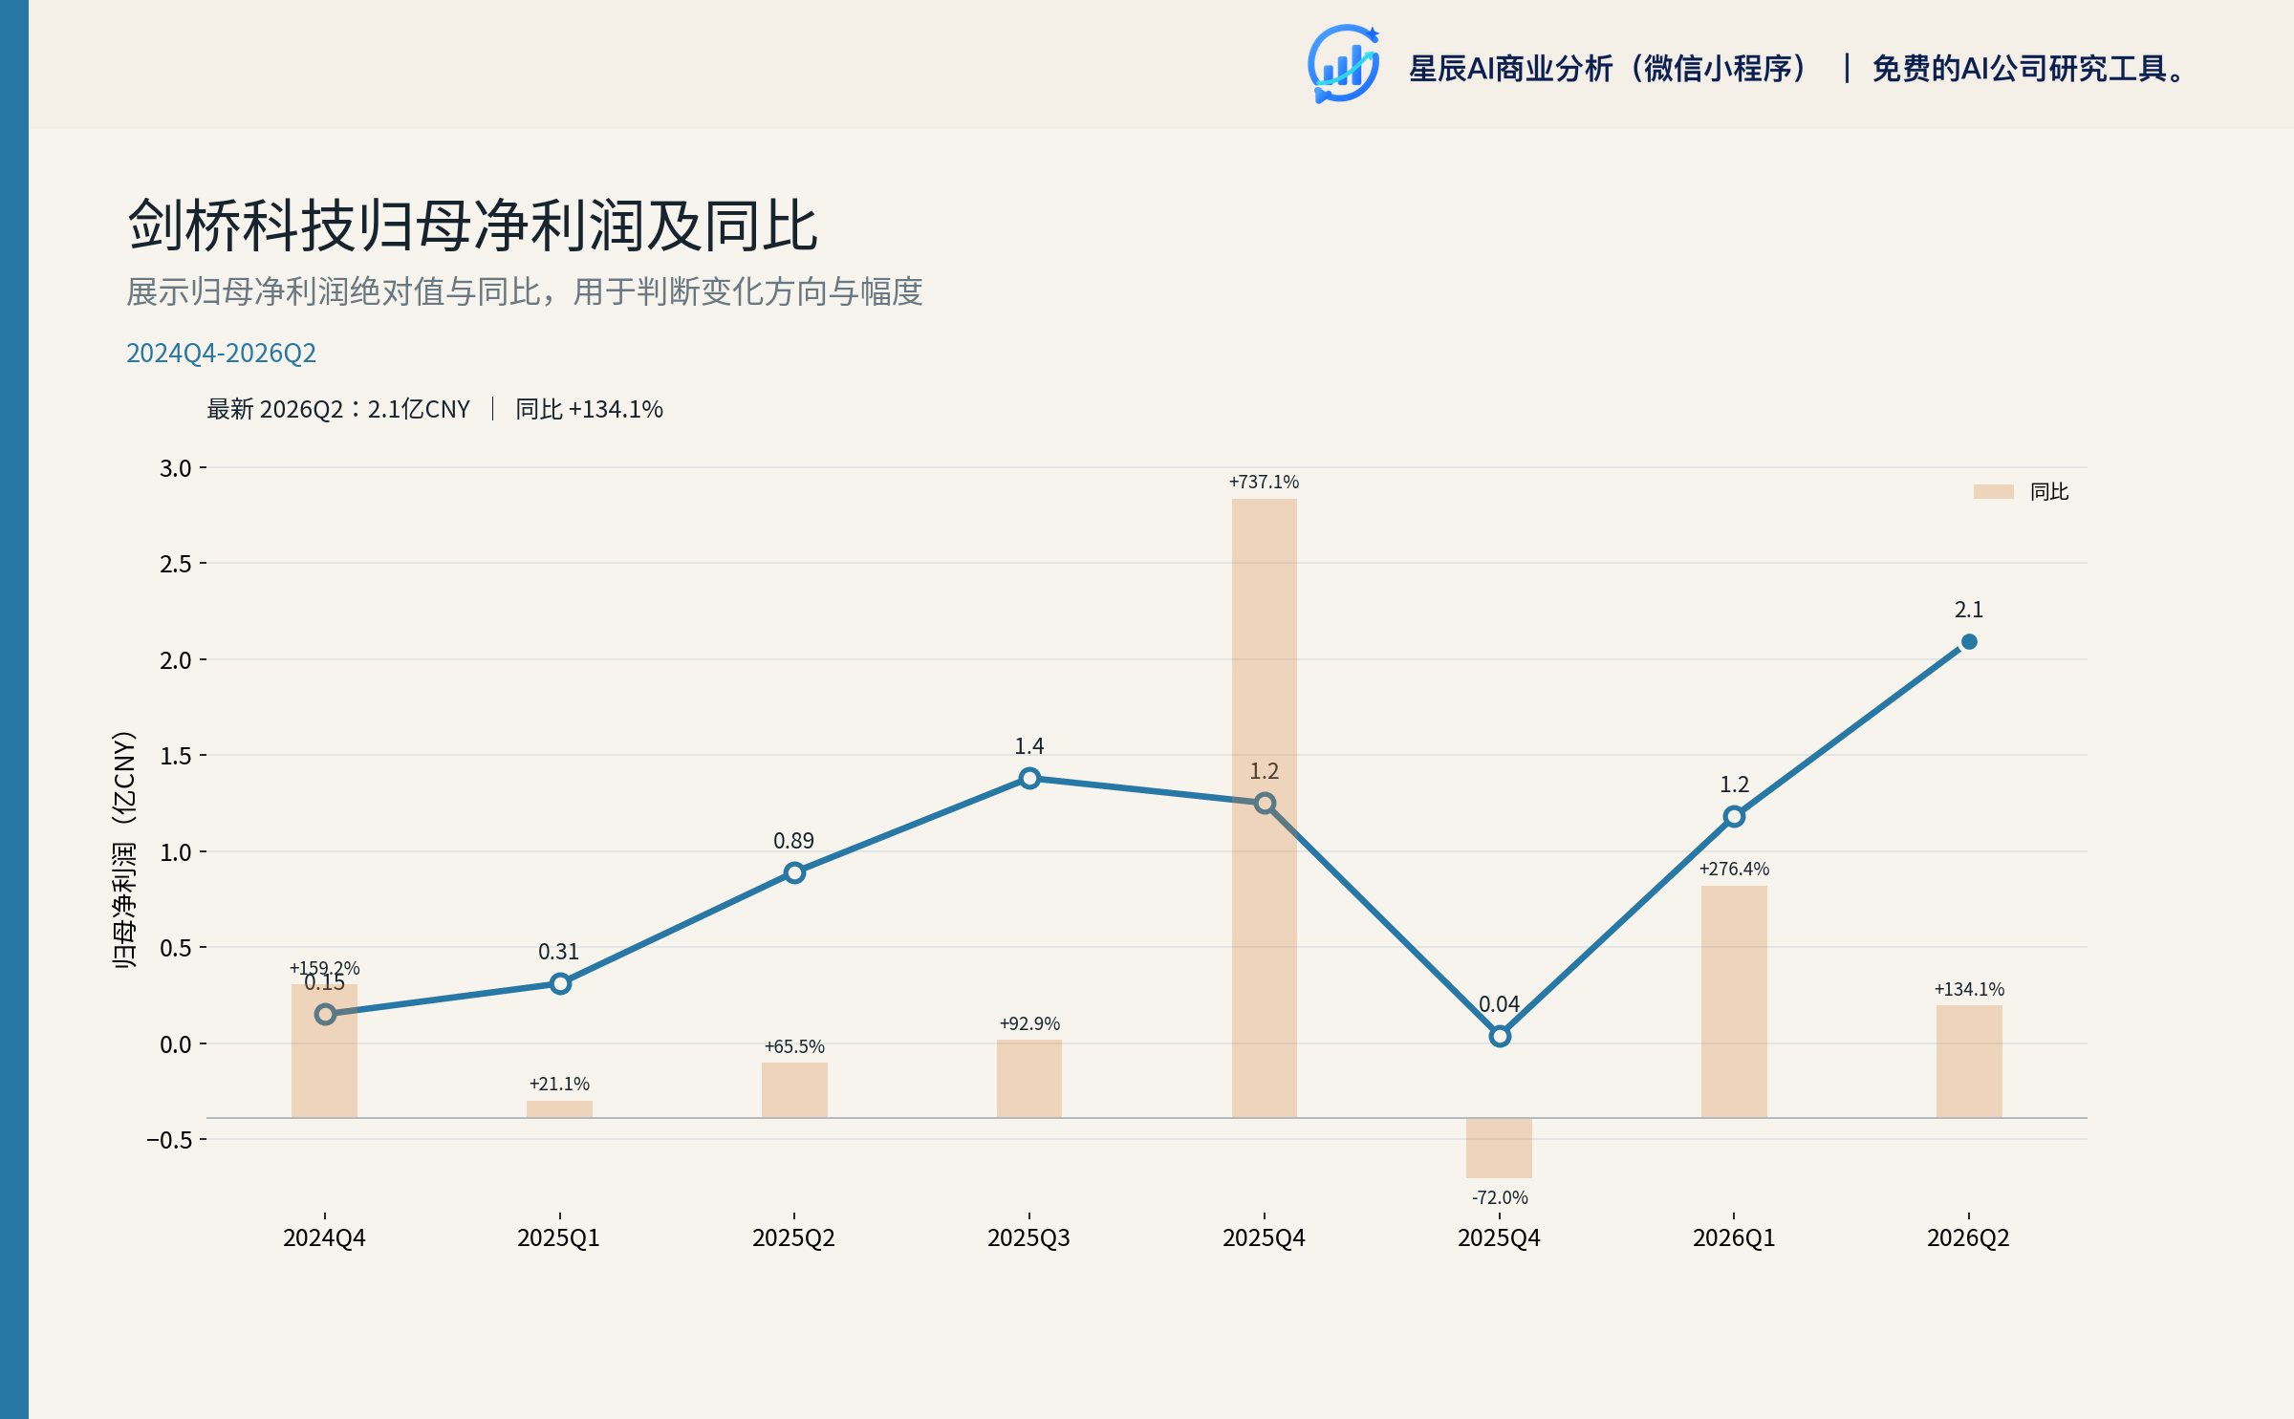Click the subtitle starting with 展示归母净利润绝对值
Viewport: 2294px width, 1419px height.
525,291
